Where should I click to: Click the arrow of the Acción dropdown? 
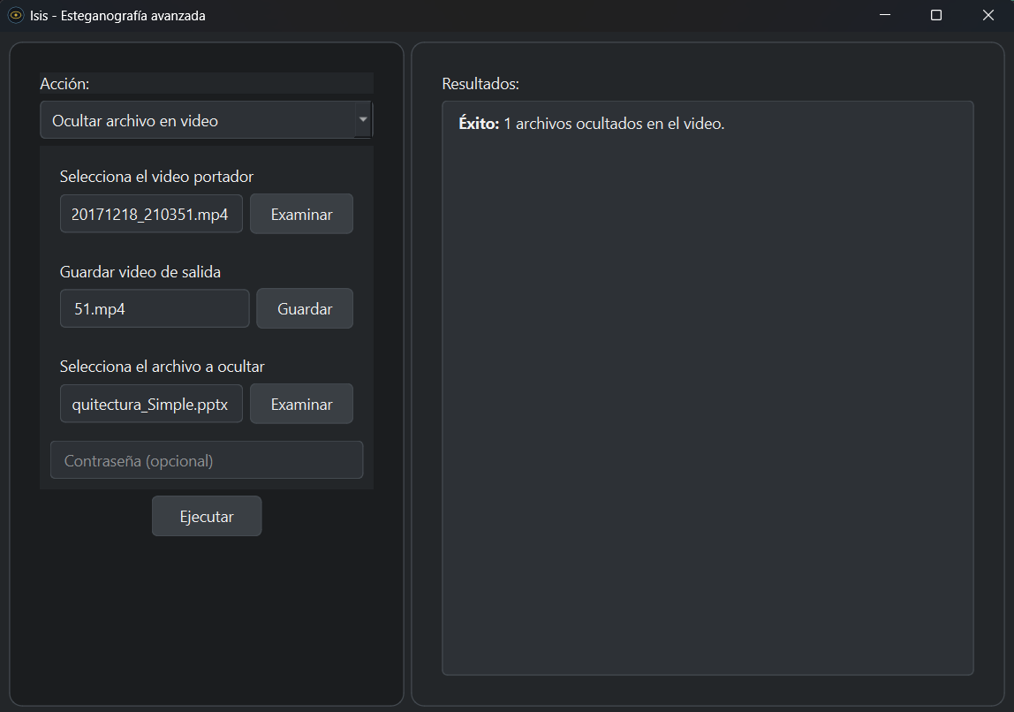click(362, 120)
